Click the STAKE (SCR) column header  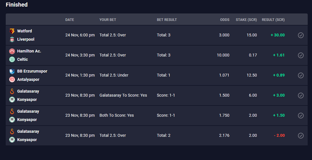246,20
